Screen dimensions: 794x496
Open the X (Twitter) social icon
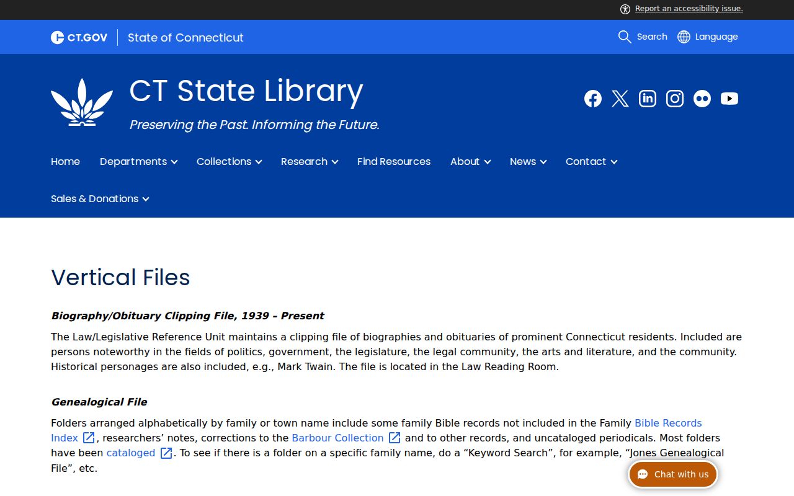click(620, 99)
